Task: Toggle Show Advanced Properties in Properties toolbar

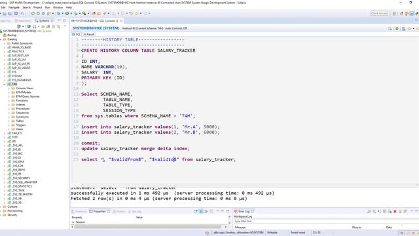Action: point(206,211)
